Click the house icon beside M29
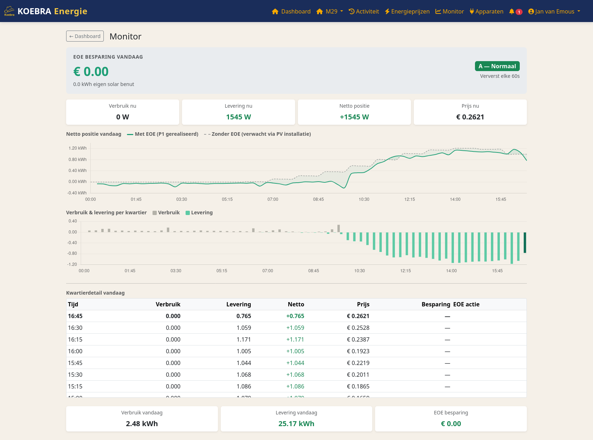Image resolution: width=593 pixels, height=440 pixels. [x=320, y=11]
